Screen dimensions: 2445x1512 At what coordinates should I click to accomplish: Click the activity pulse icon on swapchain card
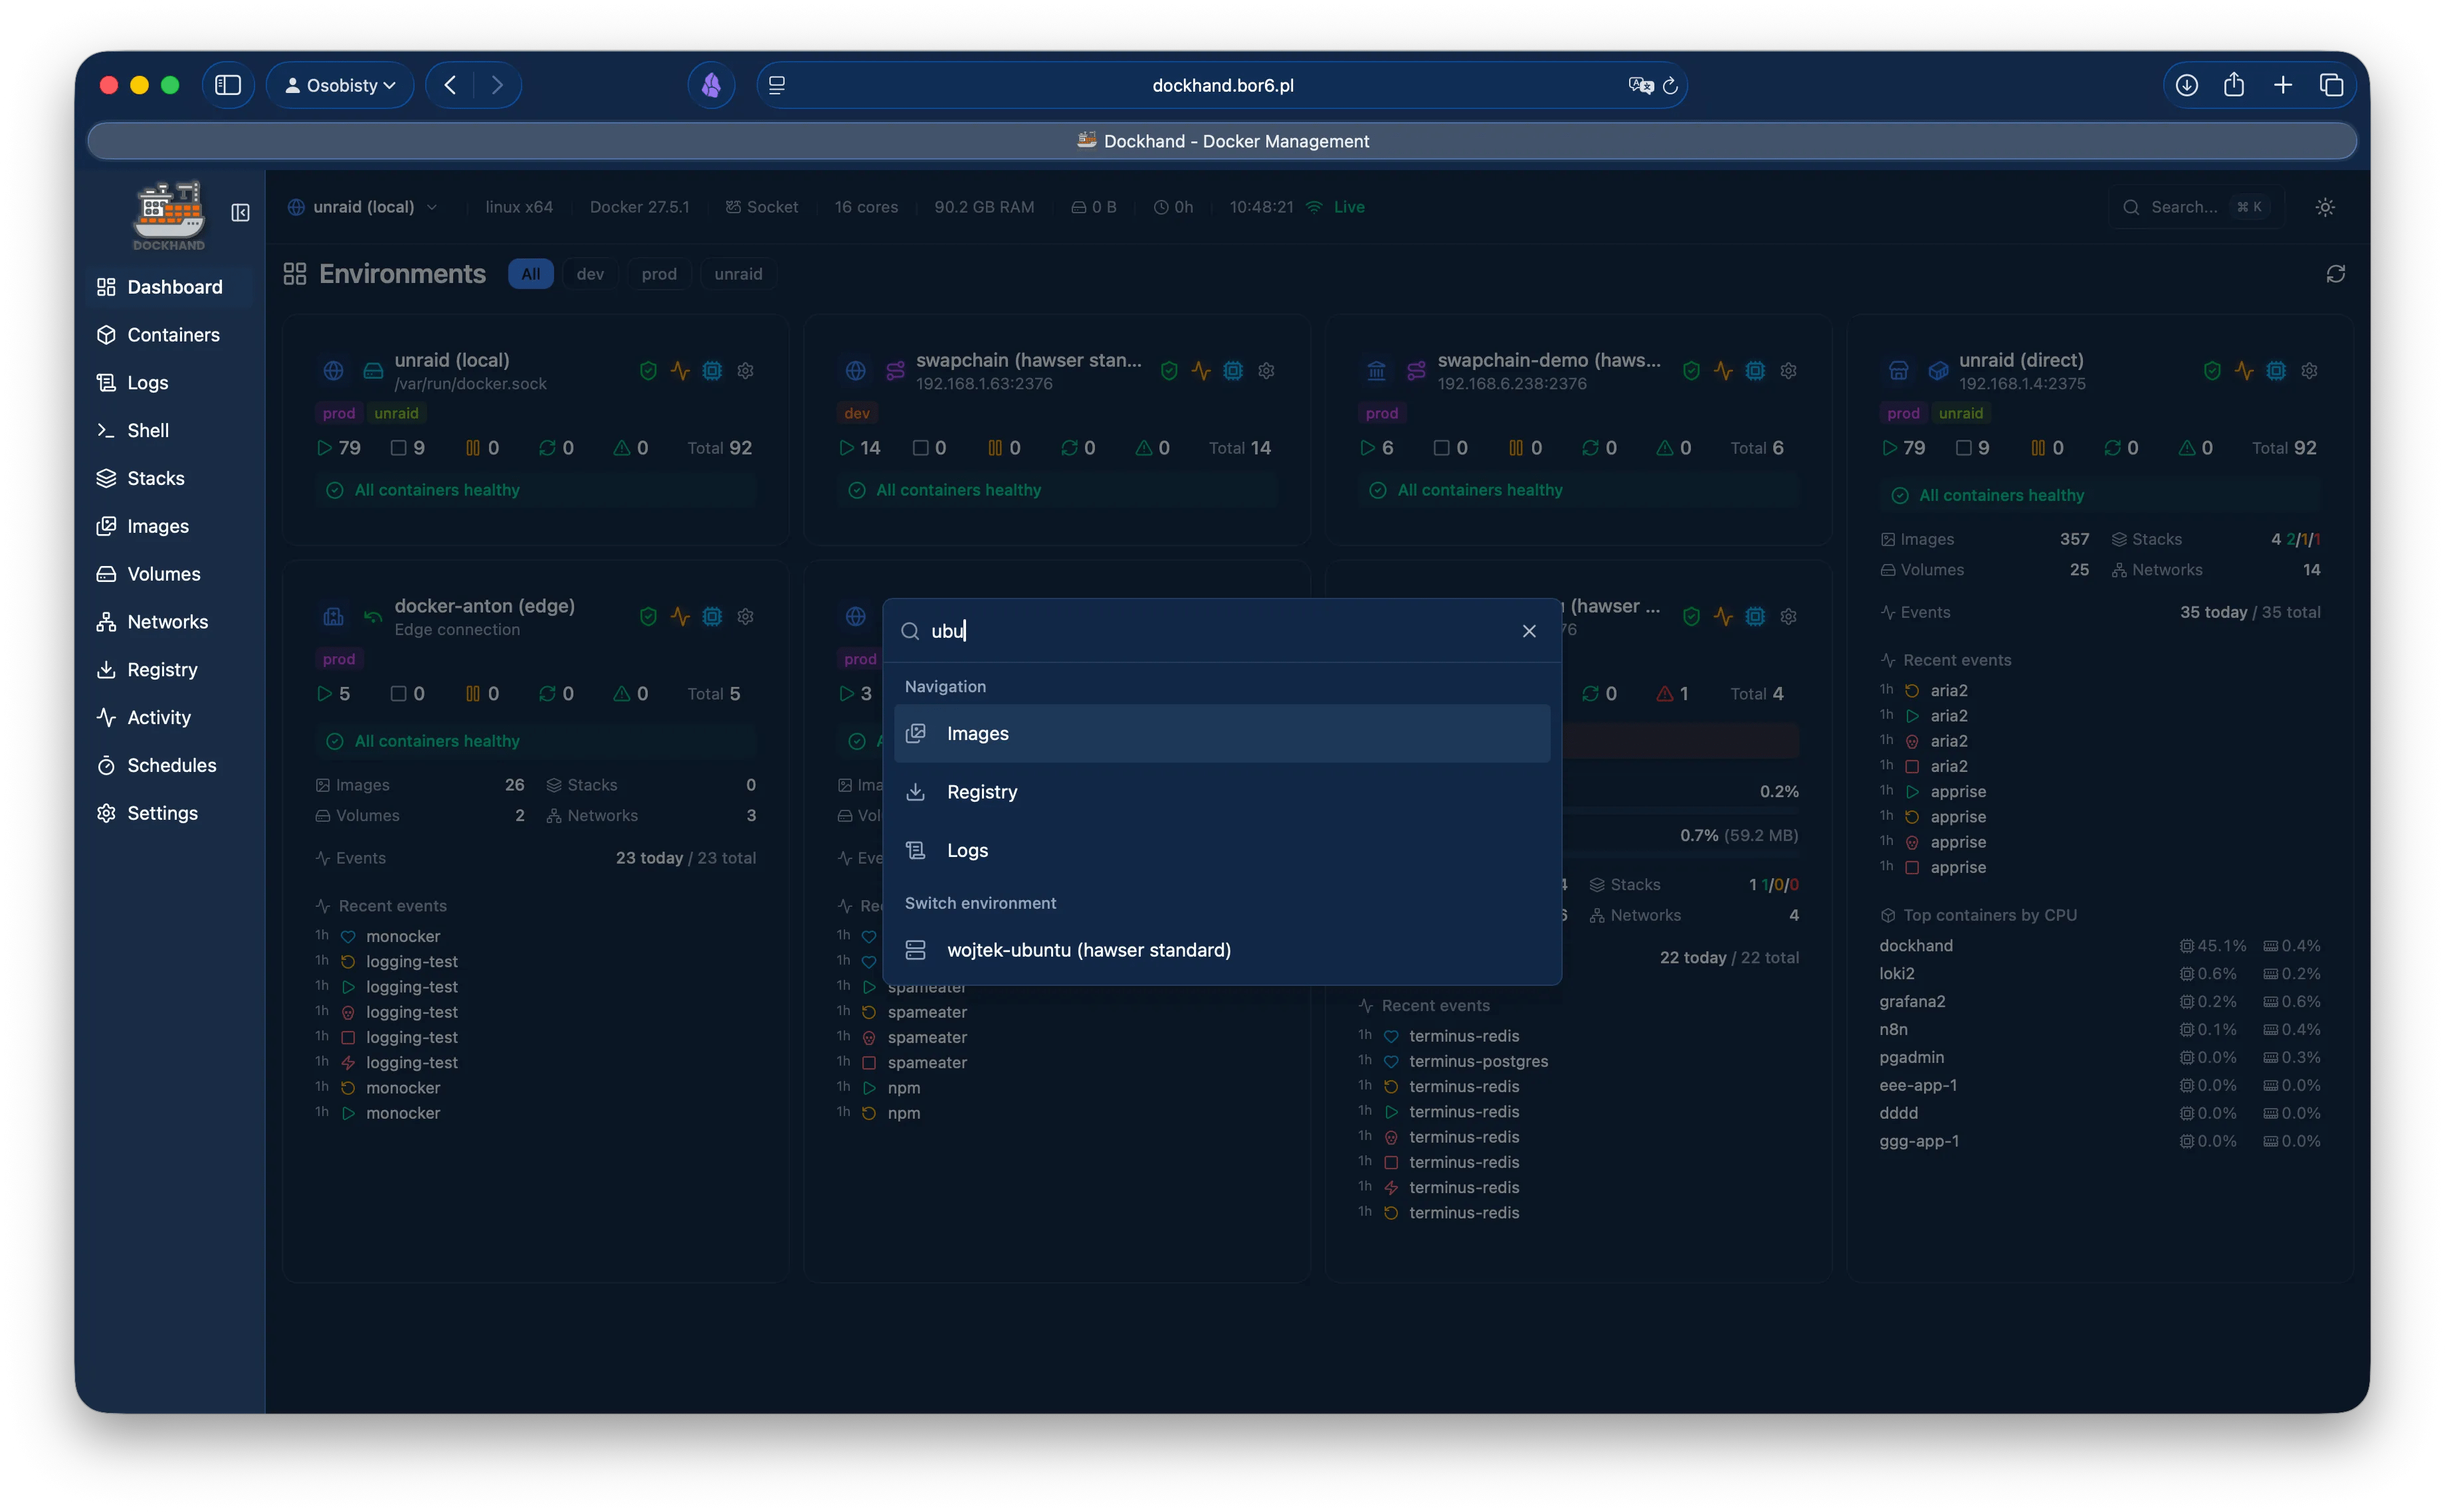pos(1201,371)
